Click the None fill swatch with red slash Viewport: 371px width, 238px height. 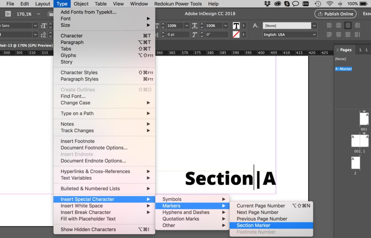(236, 34)
